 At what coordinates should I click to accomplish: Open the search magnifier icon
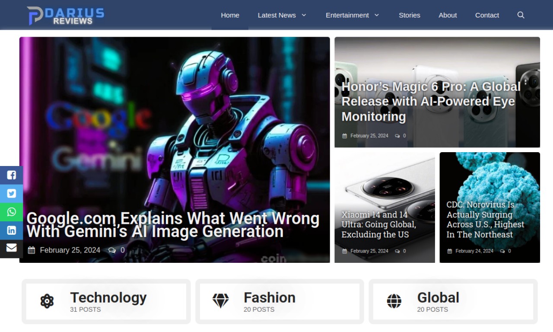pos(521,15)
